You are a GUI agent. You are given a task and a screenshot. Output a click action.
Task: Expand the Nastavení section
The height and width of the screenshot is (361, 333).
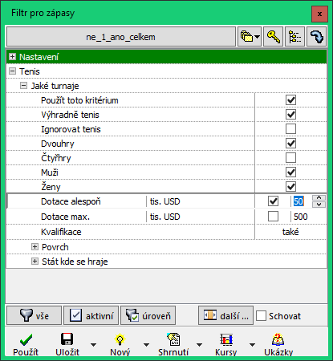pyautogui.click(x=12, y=57)
